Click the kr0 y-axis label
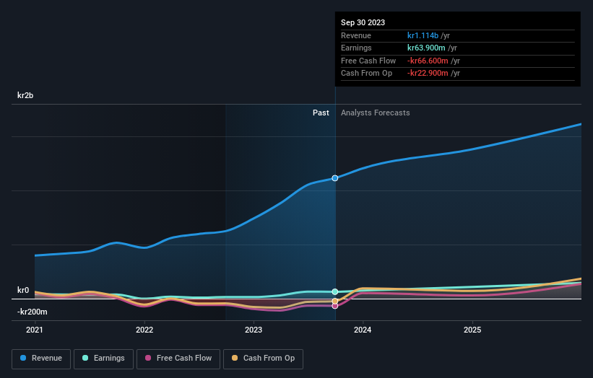The image size is (593, 378). 23,290
